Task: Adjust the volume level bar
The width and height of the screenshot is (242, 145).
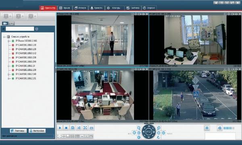Action: click(229, 128)
